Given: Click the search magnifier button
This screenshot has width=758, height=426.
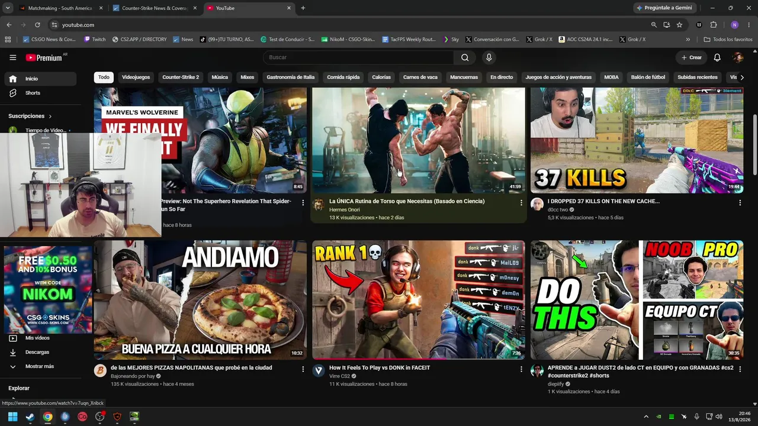Looking at the screenshot, I should [465, 57].
